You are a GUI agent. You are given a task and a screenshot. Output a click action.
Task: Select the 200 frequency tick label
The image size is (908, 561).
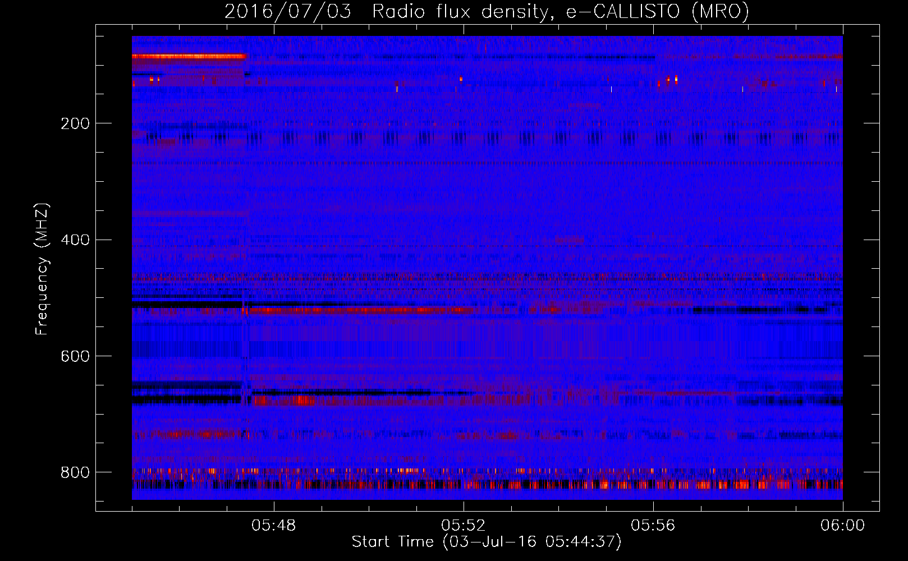pyautogui.click(x=75, y=123)
